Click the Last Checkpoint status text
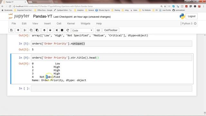This screenshot has width=206, height=116. 82,17
